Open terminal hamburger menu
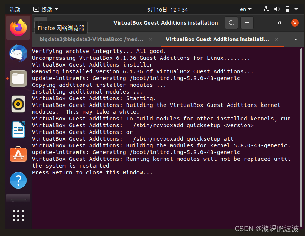 (247, 23)
